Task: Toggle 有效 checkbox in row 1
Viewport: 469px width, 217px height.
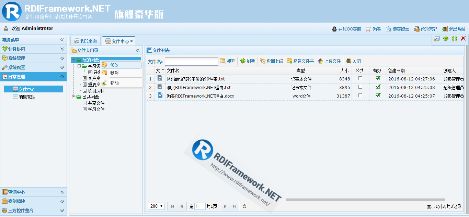Action: point(378,78)
